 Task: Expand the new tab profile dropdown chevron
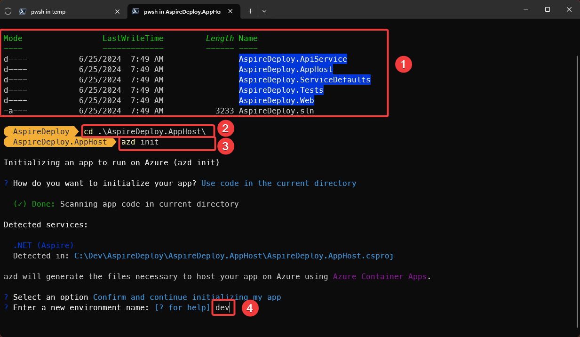pos(264,11)
